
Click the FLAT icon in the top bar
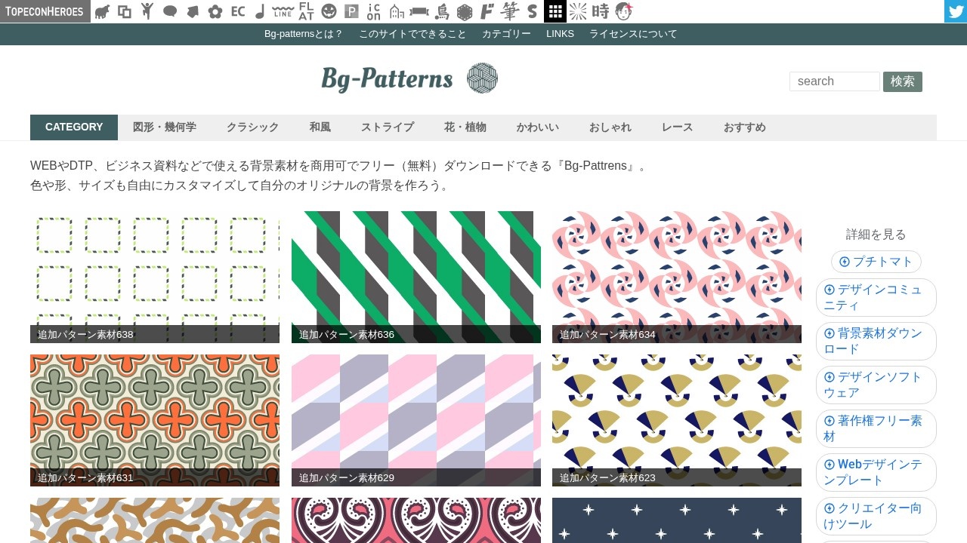(x=305, y=11)
